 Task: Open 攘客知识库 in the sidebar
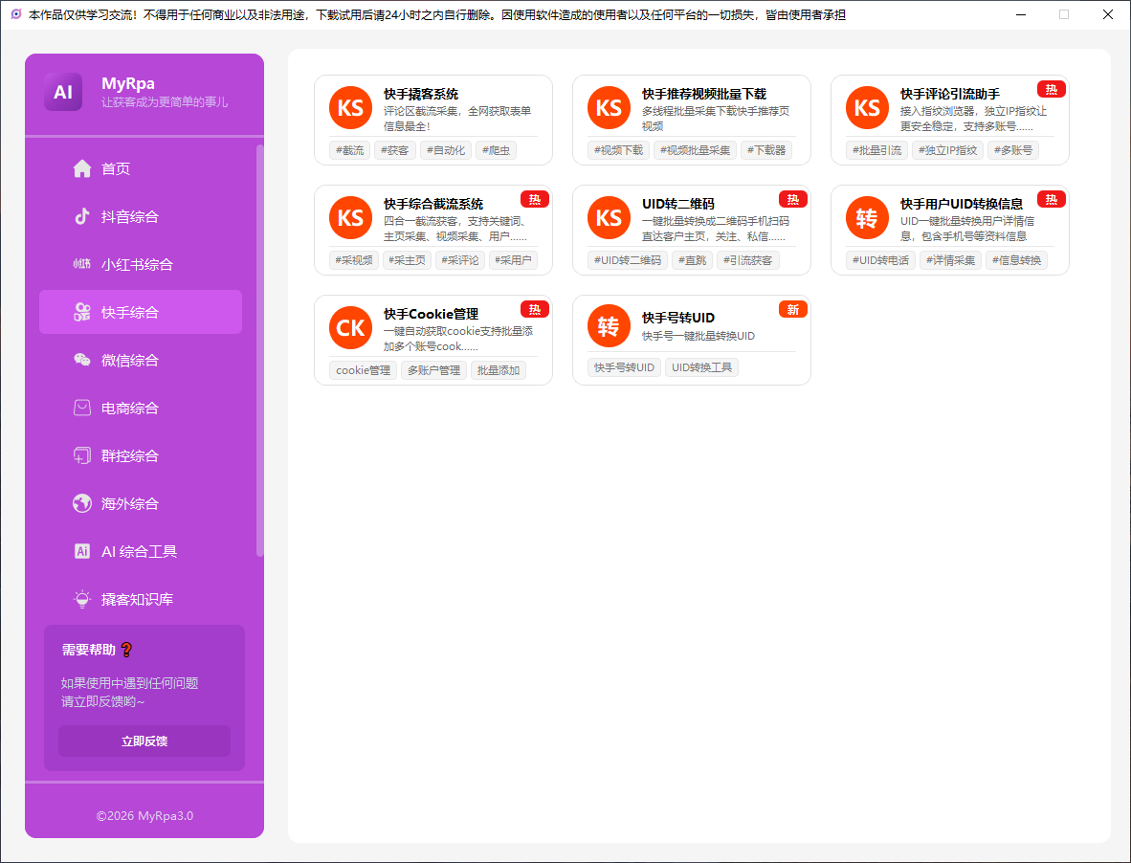[x=141, y=598]
